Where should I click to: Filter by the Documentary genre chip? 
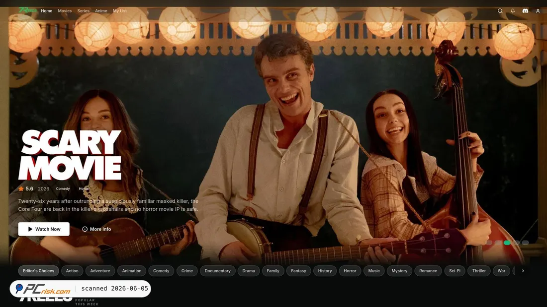coord(218,271)
